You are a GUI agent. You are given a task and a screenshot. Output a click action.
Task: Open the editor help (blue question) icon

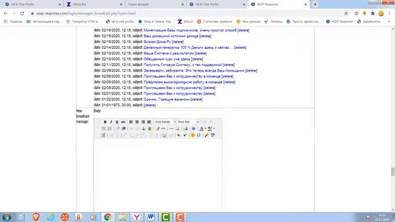click(x=193, y=129)
